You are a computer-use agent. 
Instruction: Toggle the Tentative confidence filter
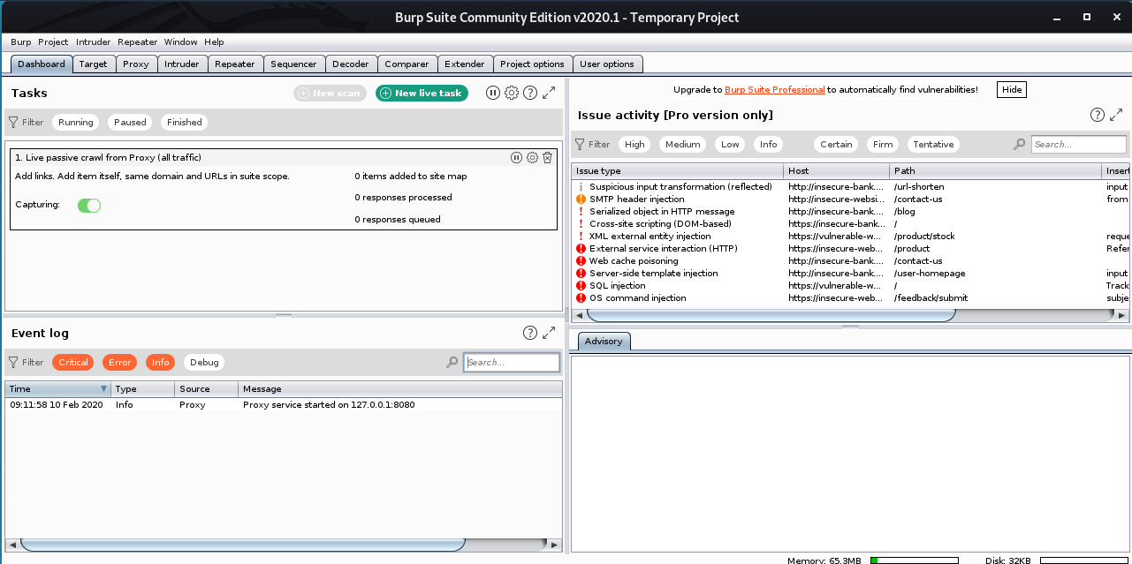coord(933,144)
